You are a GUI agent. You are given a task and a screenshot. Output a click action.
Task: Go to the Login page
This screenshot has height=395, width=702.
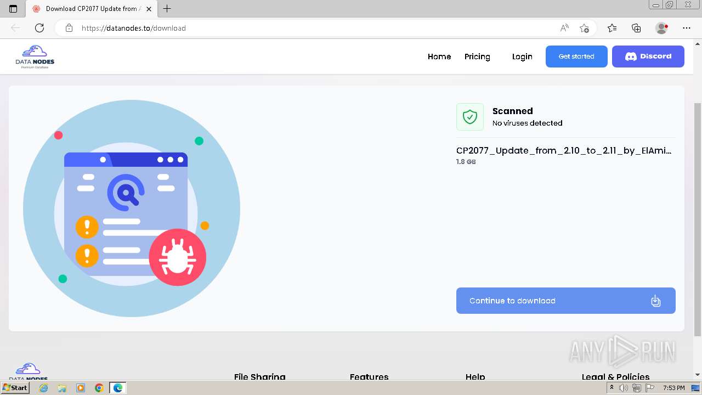[522, 57]
